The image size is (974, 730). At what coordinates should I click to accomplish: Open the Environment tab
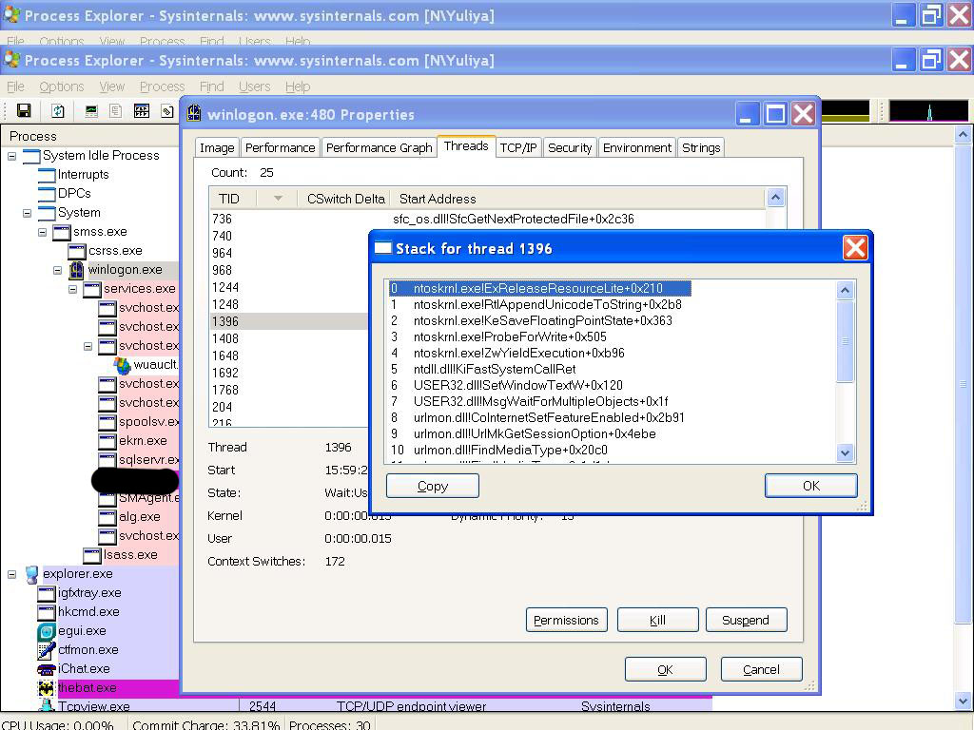pyautogui.click(x=636, y=147)
